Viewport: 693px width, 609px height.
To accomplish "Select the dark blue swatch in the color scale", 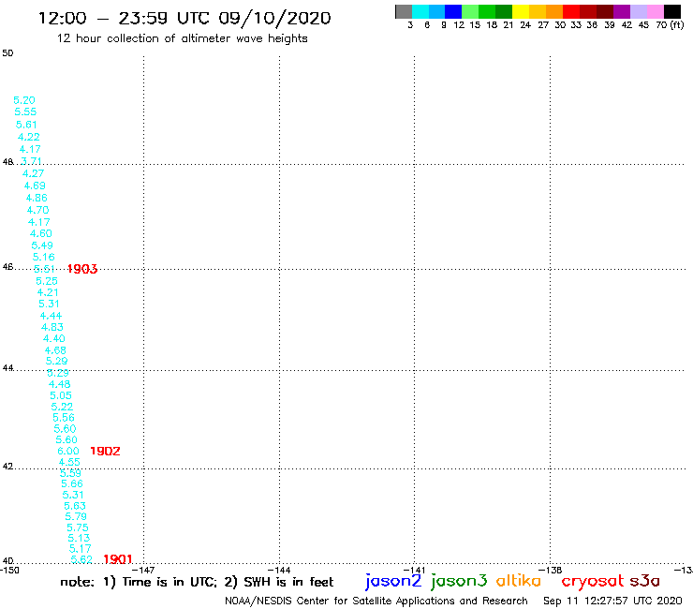I will [453, 11].
